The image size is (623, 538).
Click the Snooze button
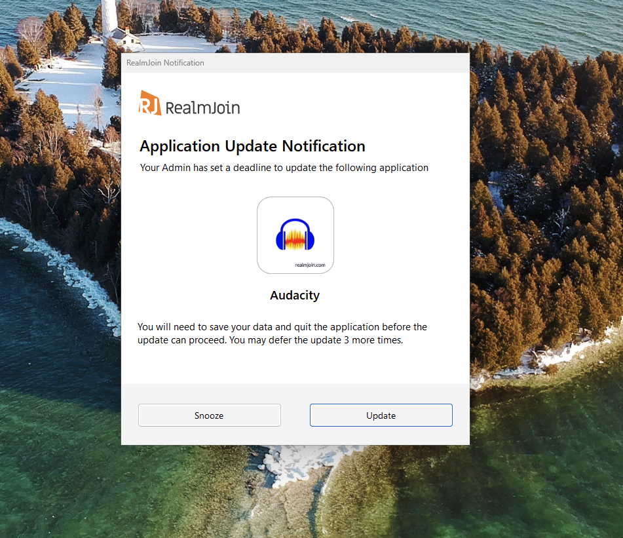pyautogui.click(x=209, y=415)
